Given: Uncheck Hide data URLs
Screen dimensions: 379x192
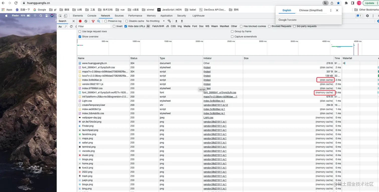Looking at the screenshot, I should point(126,26).
